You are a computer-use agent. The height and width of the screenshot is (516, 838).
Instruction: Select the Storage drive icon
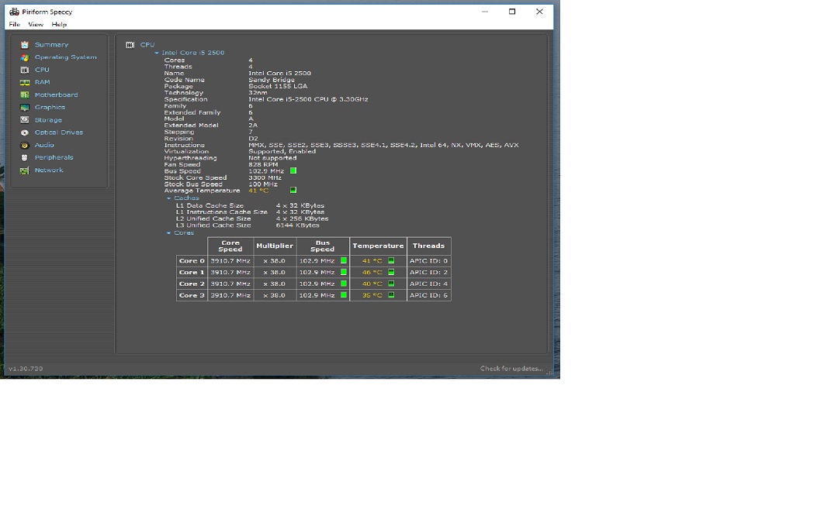click(x=25, y=120)
